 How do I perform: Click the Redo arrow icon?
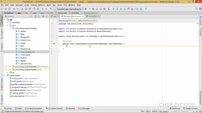[18, 9]
